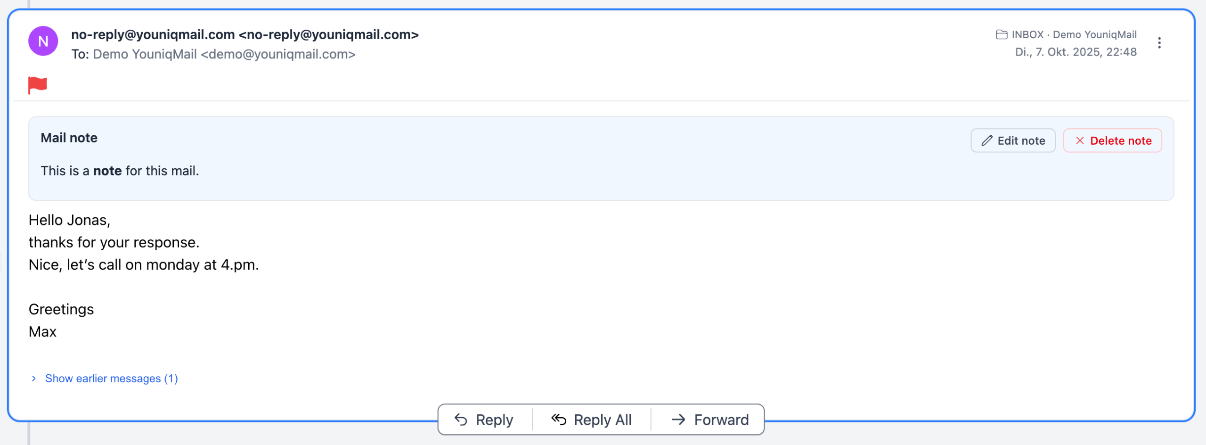Expand earlier messages using the chevron arrow

click(x=34, y=379)
